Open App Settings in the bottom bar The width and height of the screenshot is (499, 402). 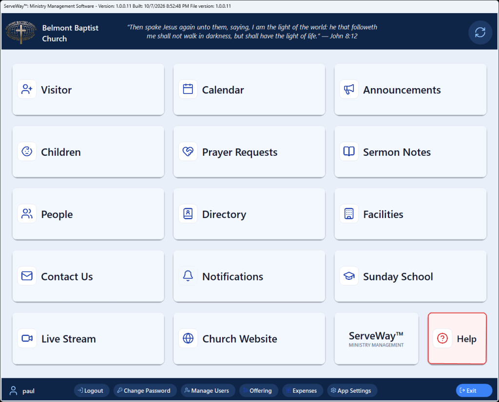[352, 390]
